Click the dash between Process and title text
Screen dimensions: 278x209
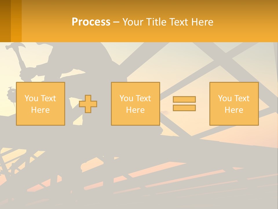[116, 22]
